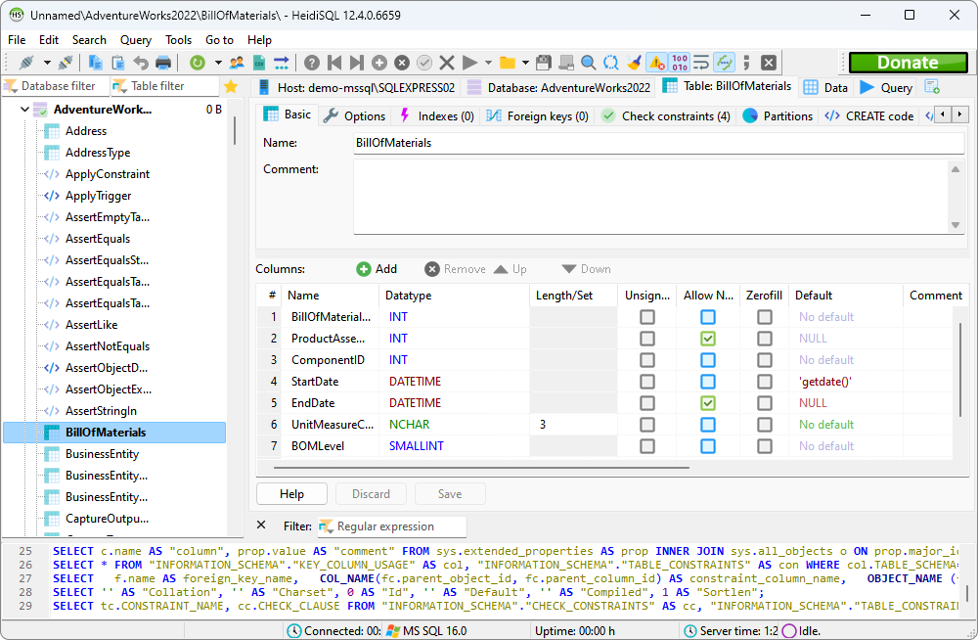Screen dimensions: 978x640
Task: Click the Discard button
Action: point(371,494)
